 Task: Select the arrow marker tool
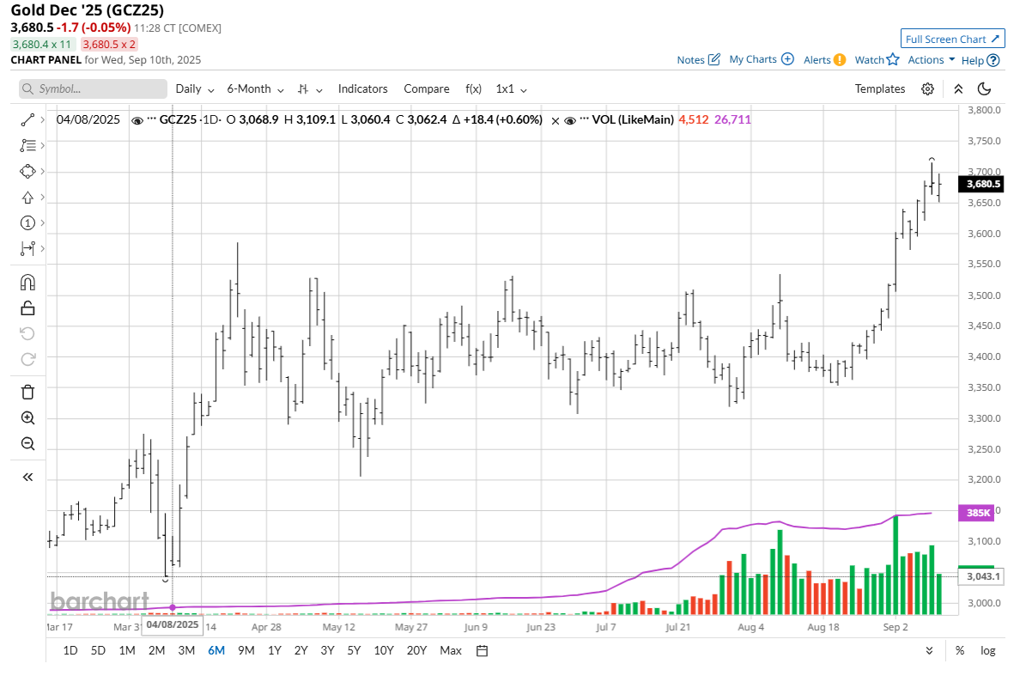pos(27,197)
